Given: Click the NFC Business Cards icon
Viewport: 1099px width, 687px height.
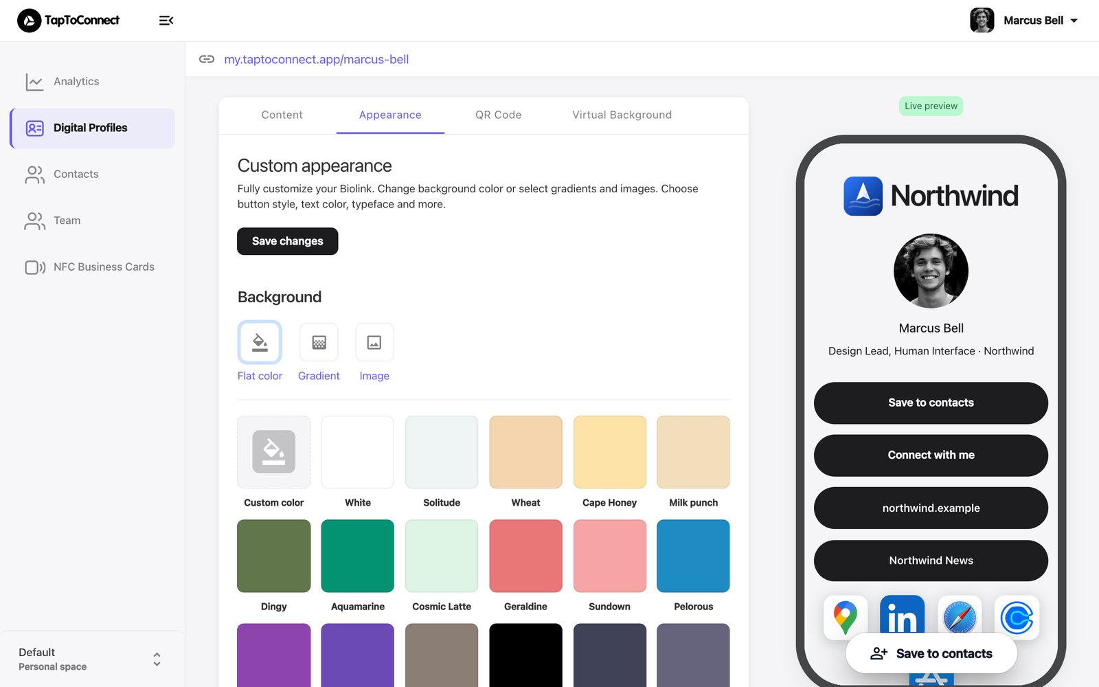Looking at the screenshot, I should point(35,267).
